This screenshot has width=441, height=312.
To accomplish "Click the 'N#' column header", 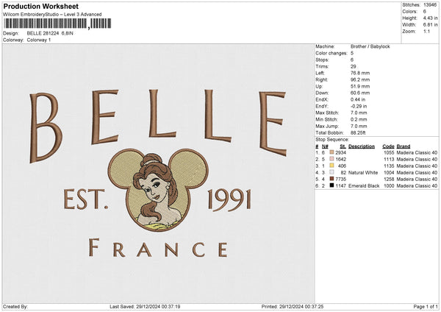I will pos(325,146).
